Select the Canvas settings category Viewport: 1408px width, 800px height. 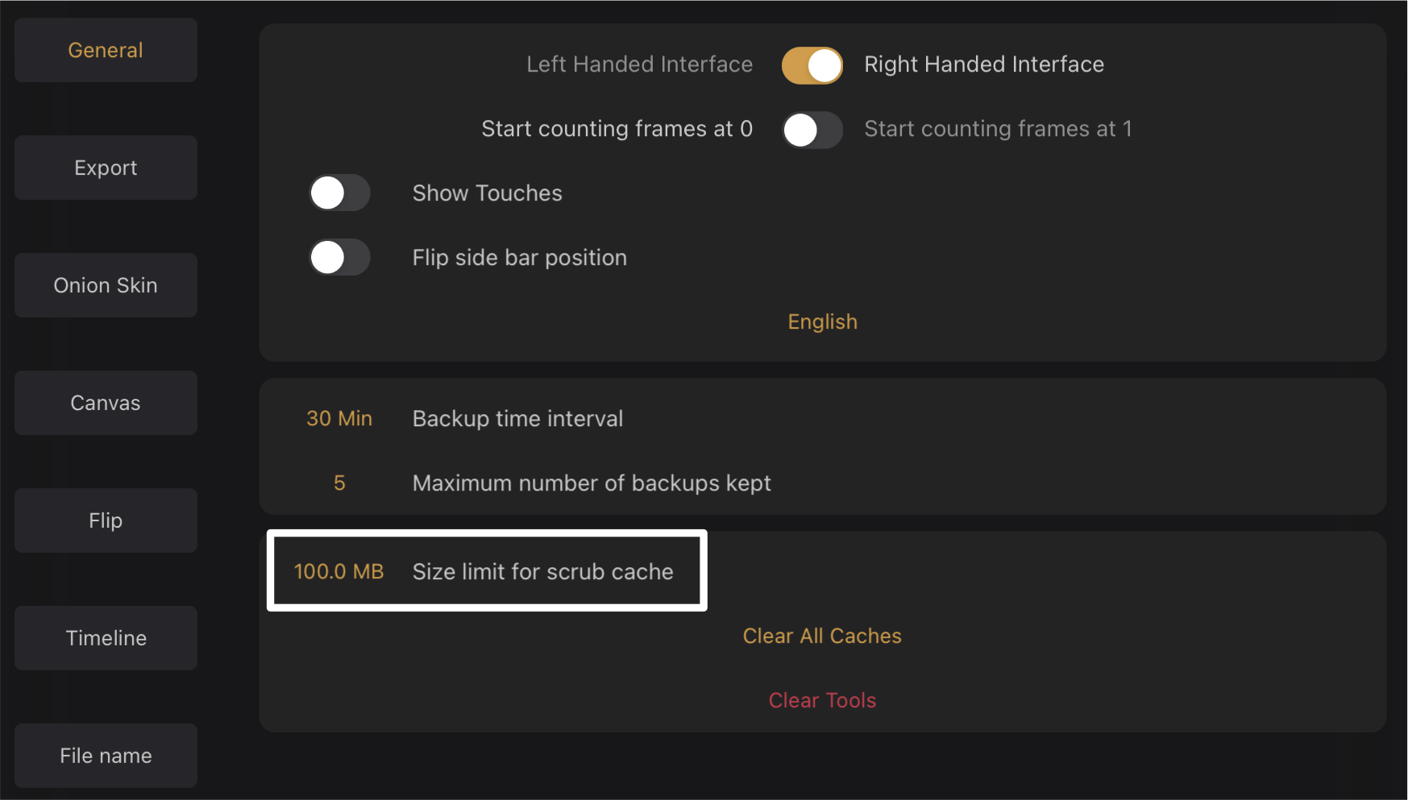tap(105, 403)
